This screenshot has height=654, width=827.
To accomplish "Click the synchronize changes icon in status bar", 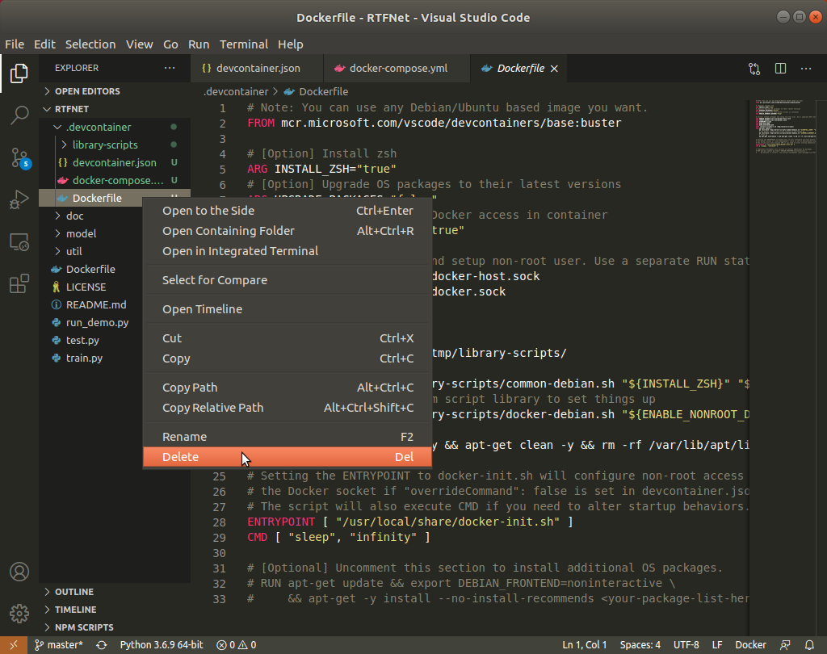I will [x=102, y=644].
